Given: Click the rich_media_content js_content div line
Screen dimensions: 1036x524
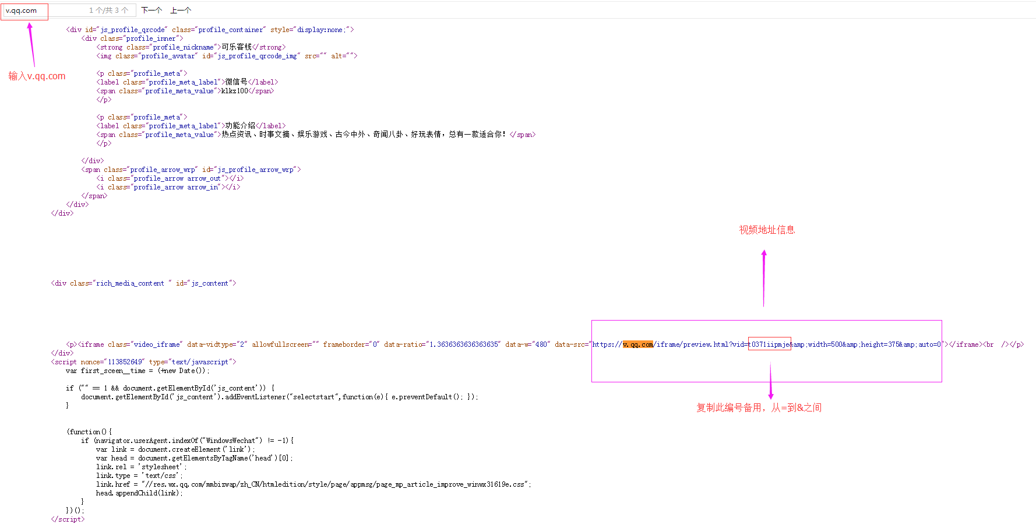Looking at the screenshot, I should click(x=143, y=283).
